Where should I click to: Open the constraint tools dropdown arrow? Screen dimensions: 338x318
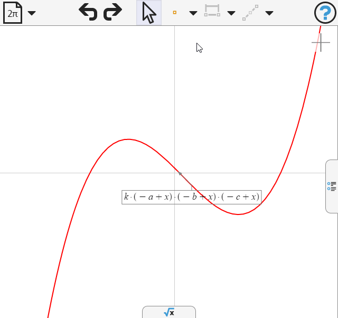click(x=231, y=13)
